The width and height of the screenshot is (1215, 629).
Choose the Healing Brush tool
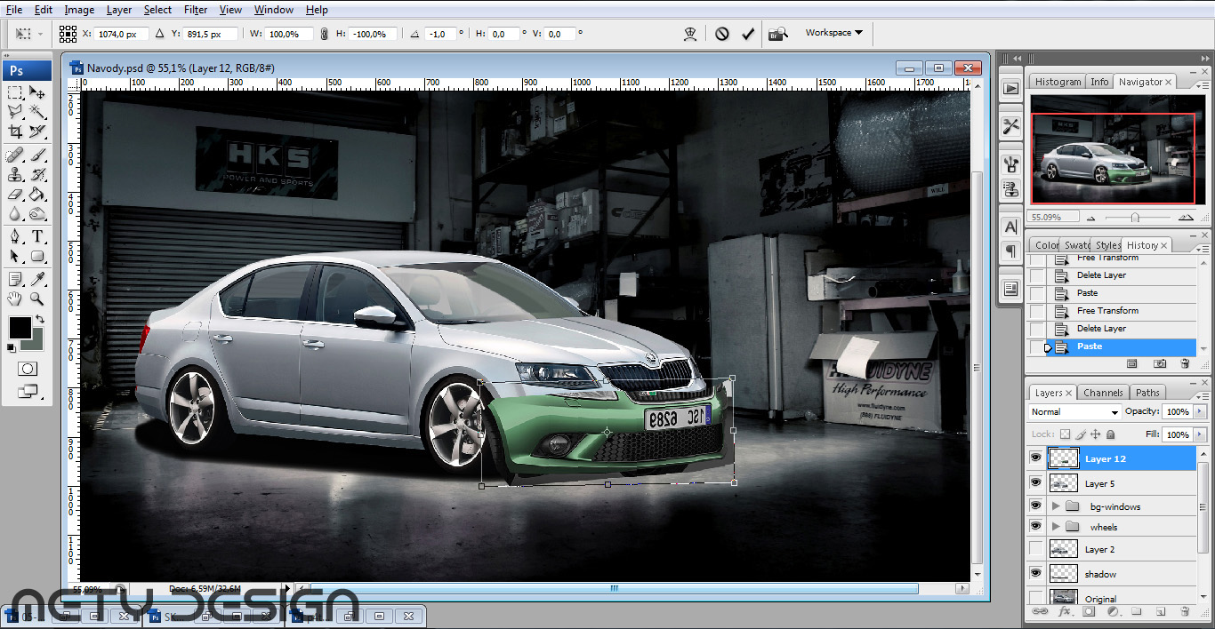tap(15, 155)
